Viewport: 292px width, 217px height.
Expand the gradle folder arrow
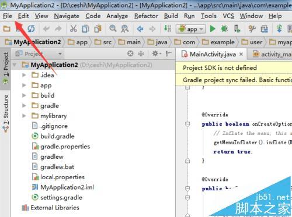(24, 105)
